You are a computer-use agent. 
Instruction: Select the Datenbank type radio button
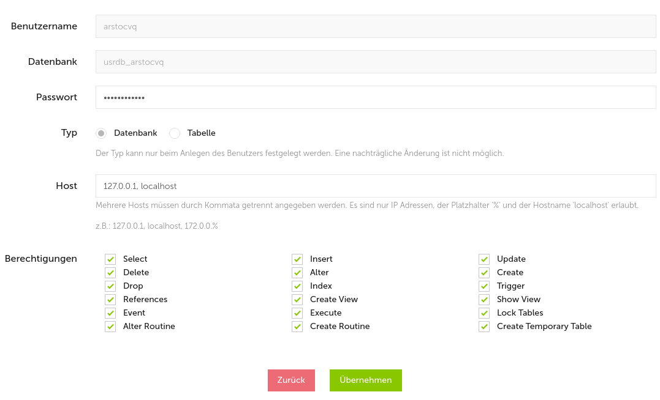pos(102,133)
